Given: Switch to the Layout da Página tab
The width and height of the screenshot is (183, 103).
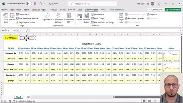Looking at the screenshot, I should (x=39, y=10).
